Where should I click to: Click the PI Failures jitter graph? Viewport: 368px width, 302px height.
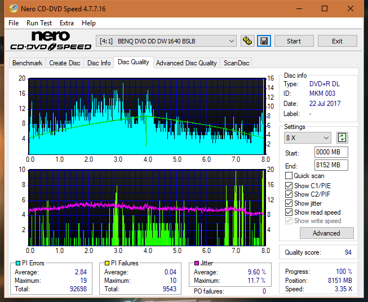pyautogui.click(x=147, y=208)
